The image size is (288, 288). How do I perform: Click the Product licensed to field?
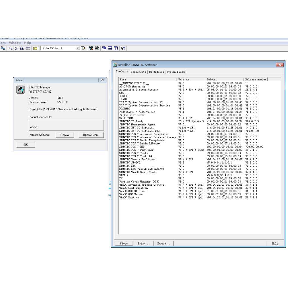(x=66, y=125)
